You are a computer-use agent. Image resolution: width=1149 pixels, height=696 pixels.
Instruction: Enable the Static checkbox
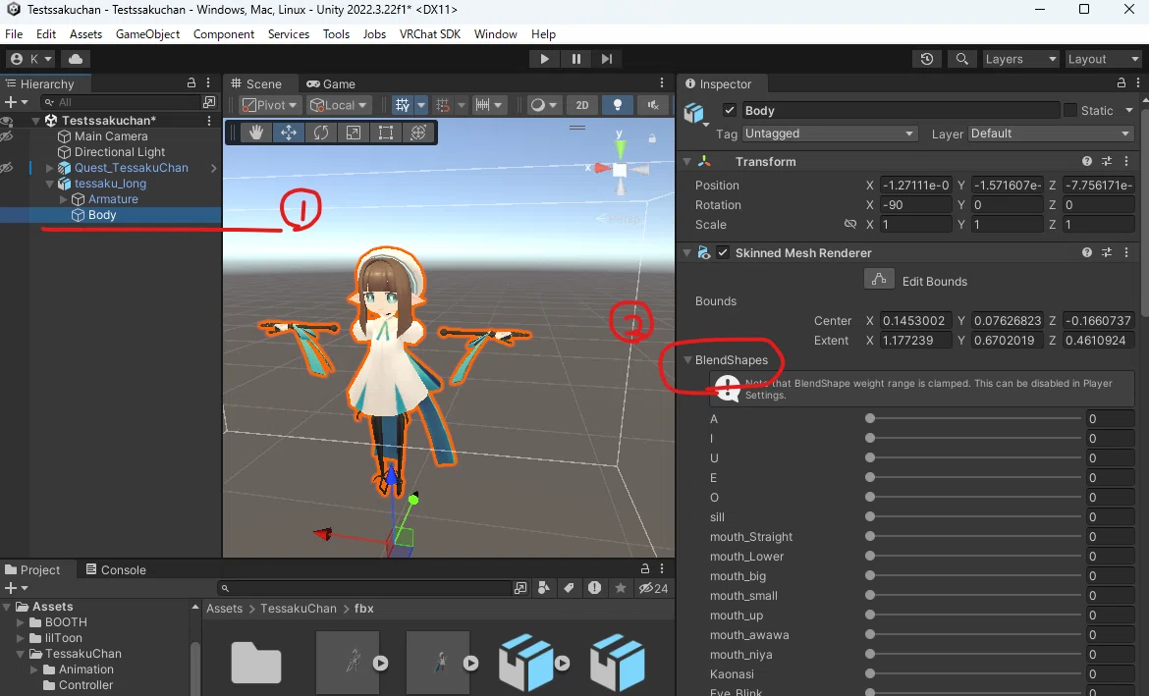[1070, 110]
